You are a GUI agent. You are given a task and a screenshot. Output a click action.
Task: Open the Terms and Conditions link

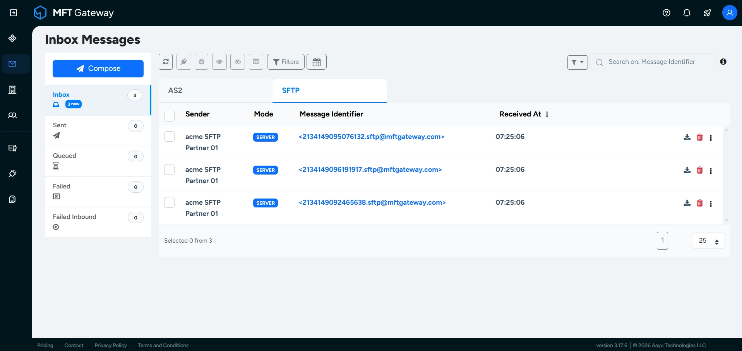point(163,345)
